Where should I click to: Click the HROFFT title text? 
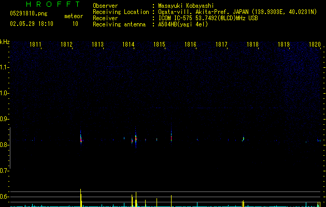pos(53,4)
